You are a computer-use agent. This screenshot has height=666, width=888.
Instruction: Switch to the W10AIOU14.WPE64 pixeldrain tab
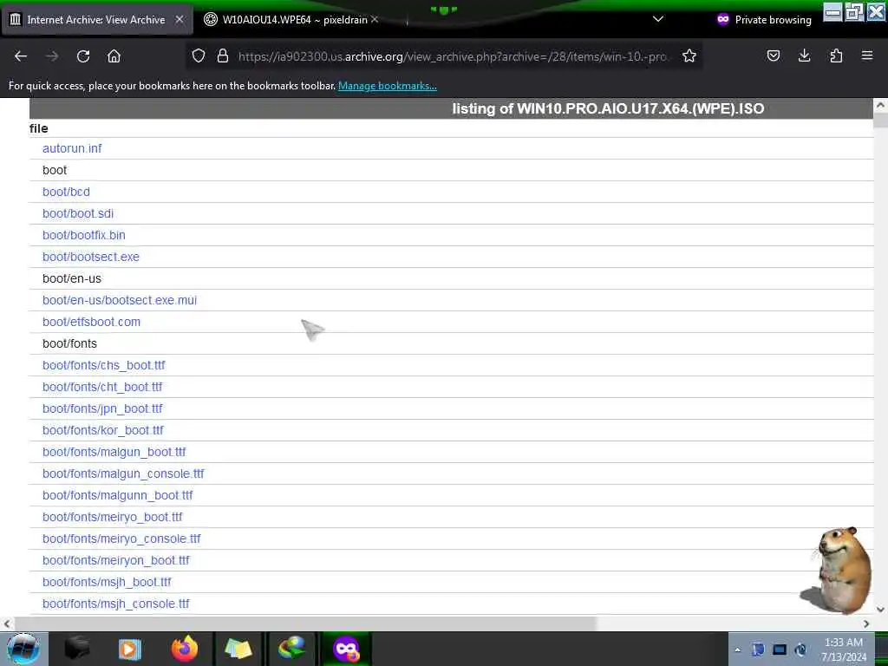295,19
